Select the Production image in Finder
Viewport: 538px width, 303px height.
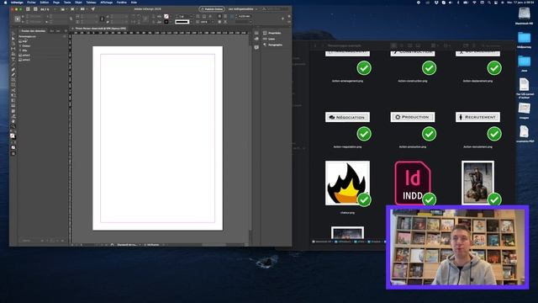point(413,117)
